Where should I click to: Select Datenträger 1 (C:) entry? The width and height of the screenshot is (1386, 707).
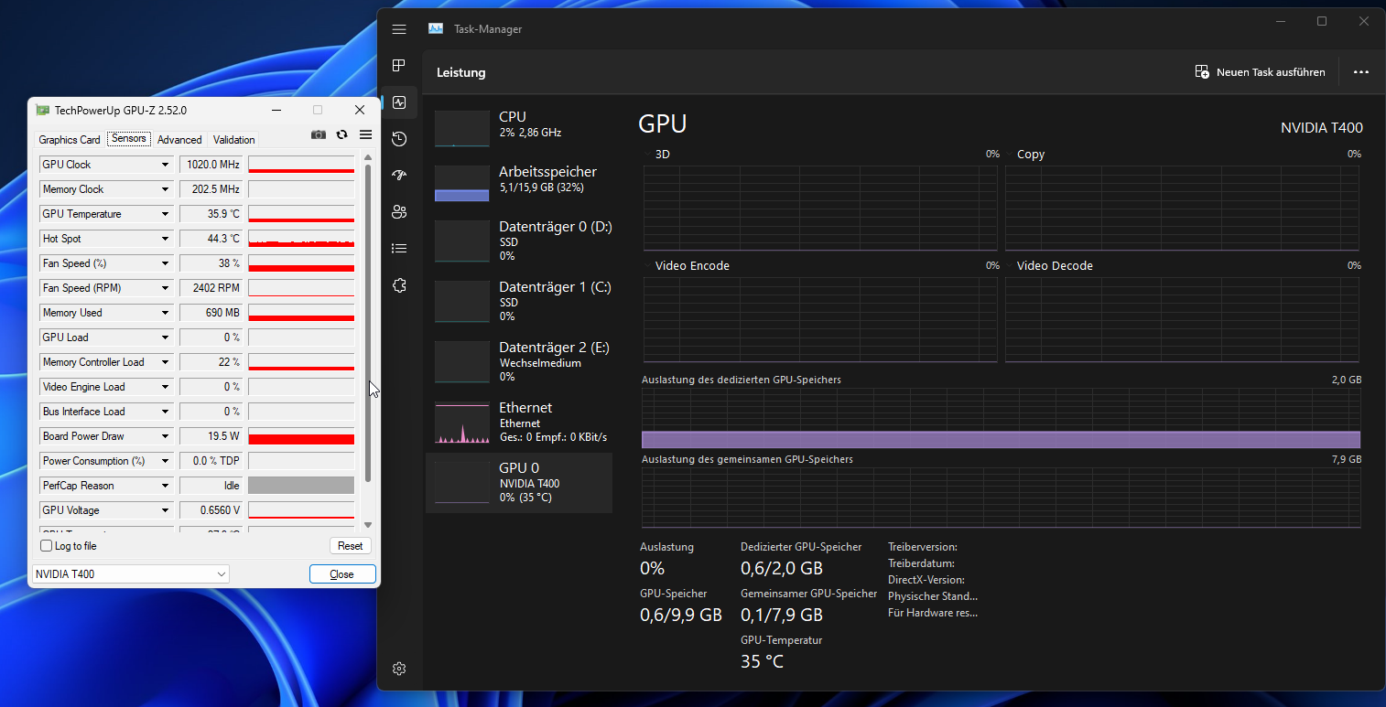click(x=519, y=301)
